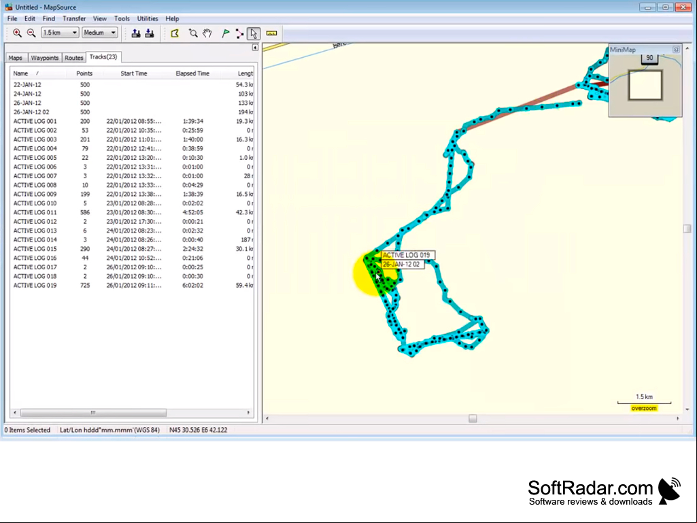Image resolution: width=697 pixels, height=523 pixels.
Task: Select track 24-JAN-12 in list
Action: pyautogui.click(x=132, y=94)
